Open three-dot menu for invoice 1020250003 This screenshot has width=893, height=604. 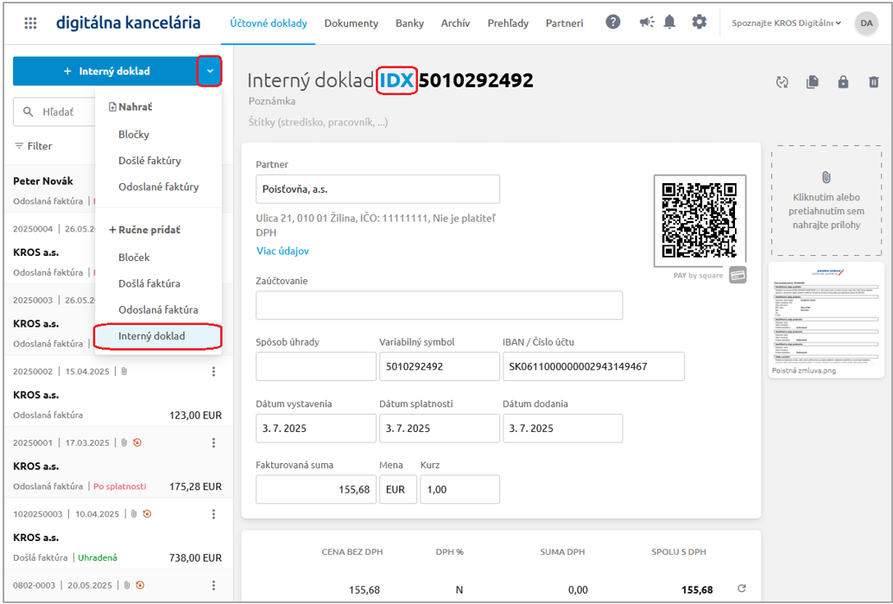click(213, 514)
